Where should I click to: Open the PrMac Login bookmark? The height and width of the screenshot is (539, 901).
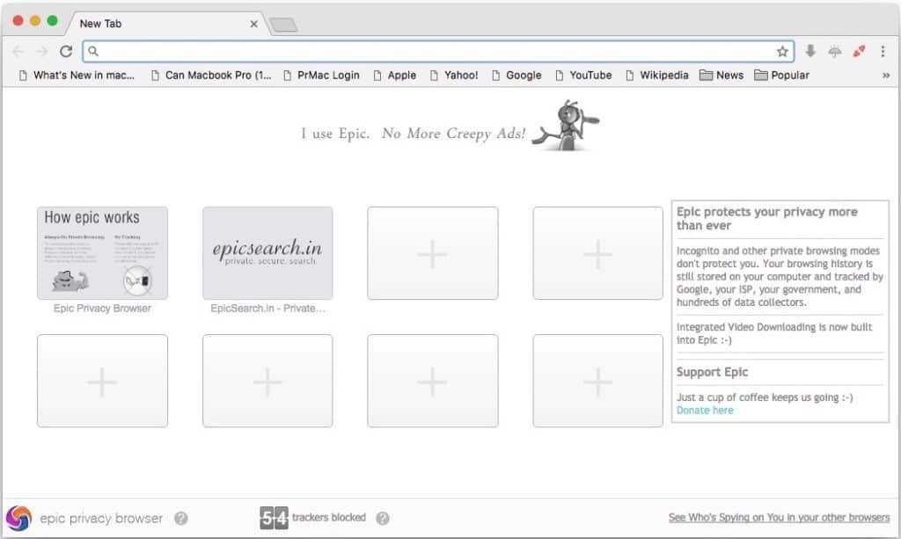tap(321, 76)
